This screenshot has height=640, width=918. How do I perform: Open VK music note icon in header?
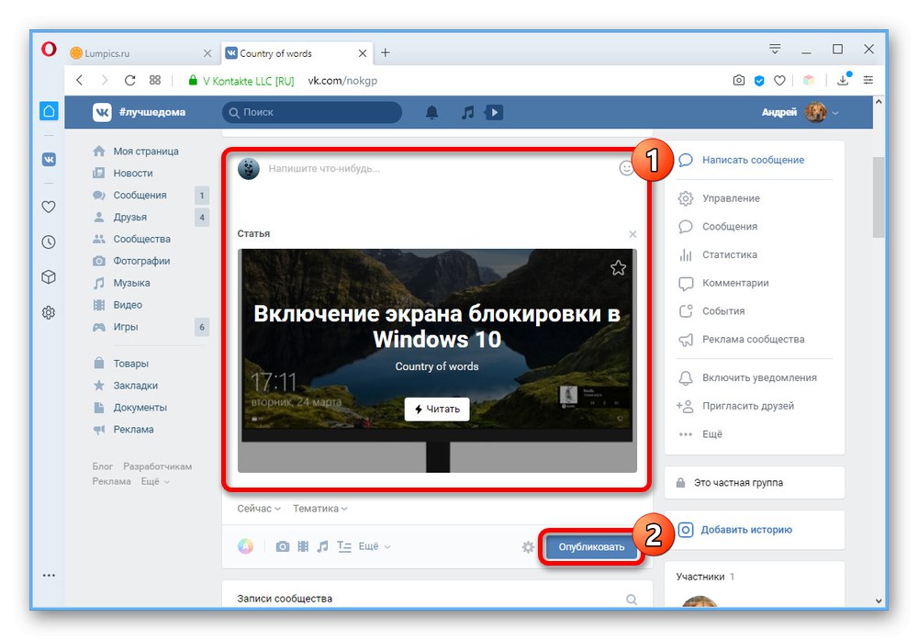[467, 112]
